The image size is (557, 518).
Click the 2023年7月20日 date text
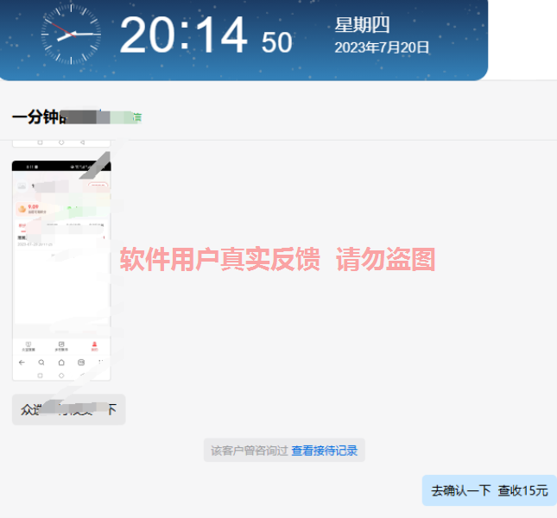[x=382, y=47]
